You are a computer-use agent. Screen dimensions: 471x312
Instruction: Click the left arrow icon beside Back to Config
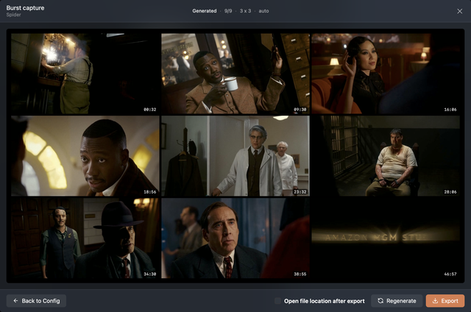15,300
